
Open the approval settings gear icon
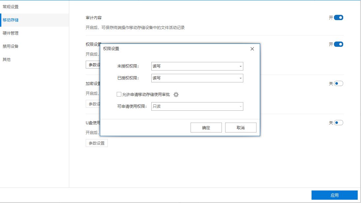pos(176,95)
